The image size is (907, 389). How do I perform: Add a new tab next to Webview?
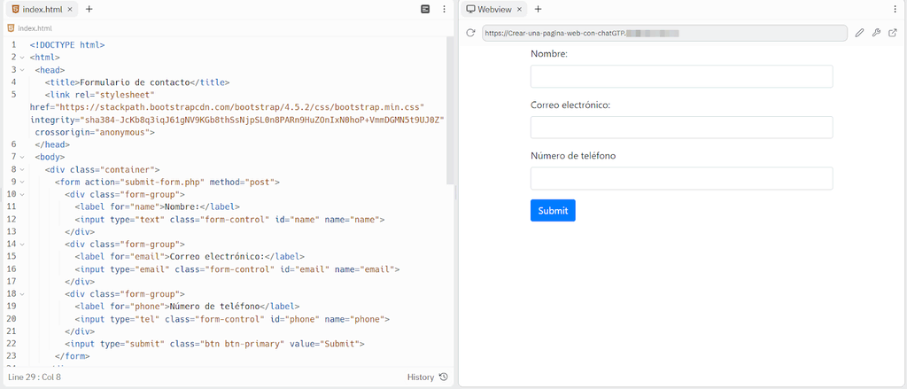[538, 9]
